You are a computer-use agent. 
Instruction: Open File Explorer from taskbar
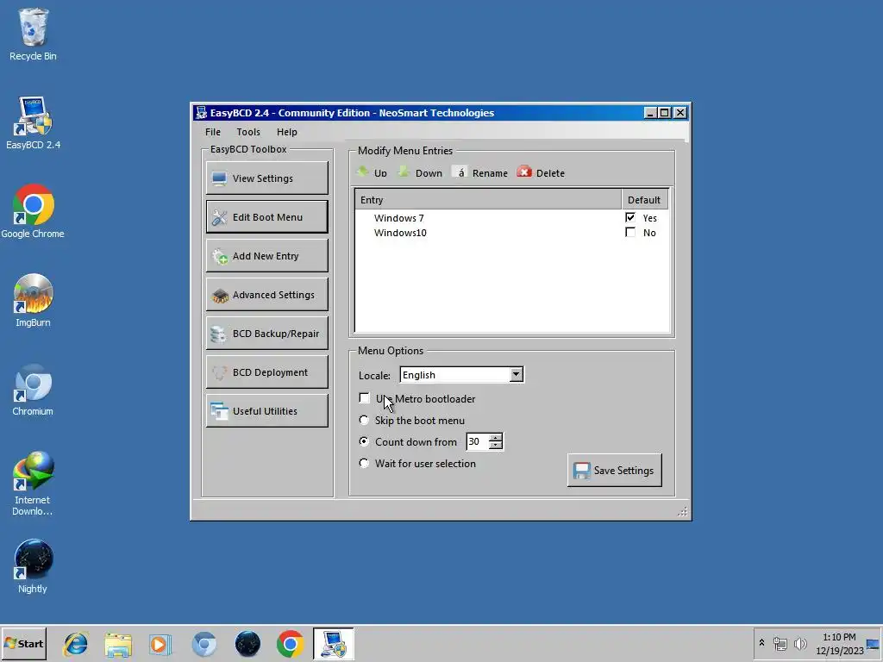(118, 644)
